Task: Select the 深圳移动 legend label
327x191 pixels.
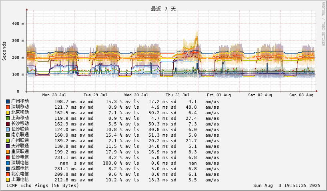Action: pos(20,107)
